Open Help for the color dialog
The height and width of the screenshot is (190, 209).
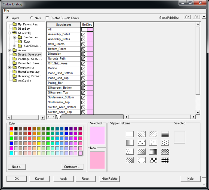point(190,179)
